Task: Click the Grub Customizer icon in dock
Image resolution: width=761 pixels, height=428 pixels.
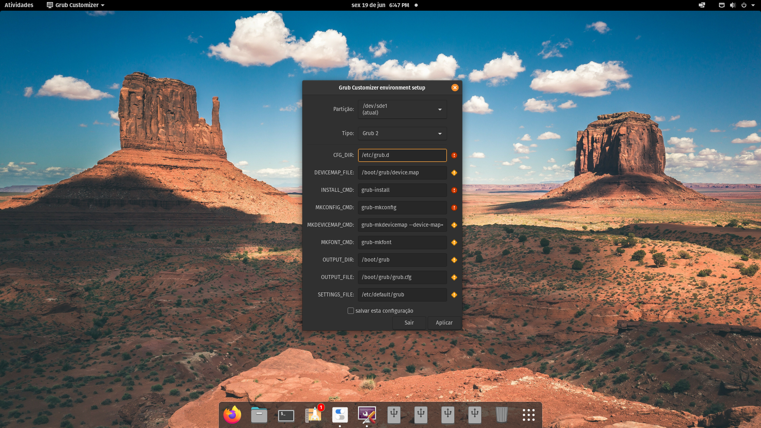Action: click(367, 415)
